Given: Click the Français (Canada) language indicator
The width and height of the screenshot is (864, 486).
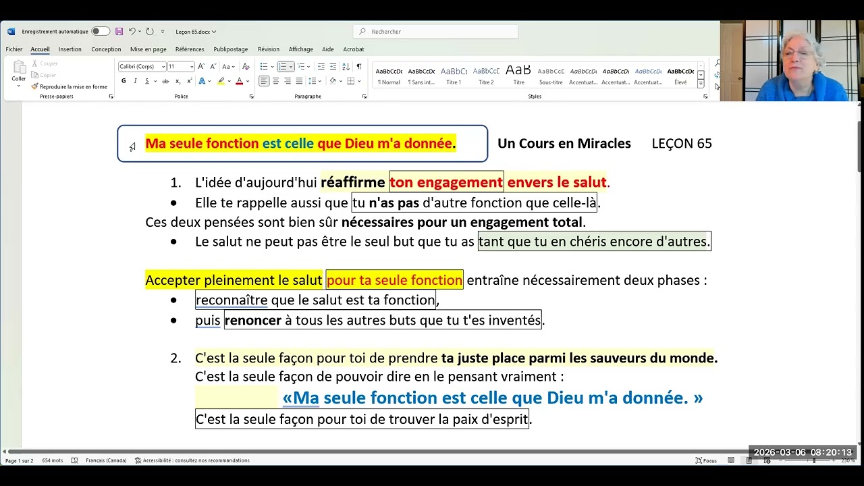Looking at the screenshot, I should [x=106, y=460].
